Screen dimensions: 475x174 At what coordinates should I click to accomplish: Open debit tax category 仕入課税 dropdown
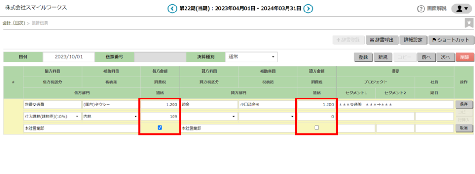52,116
